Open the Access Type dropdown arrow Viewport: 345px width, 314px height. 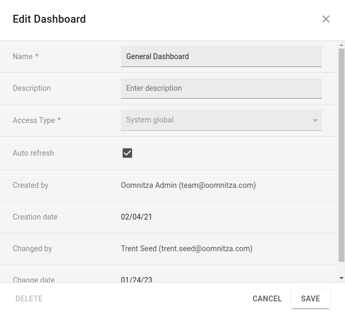[315, 120]
